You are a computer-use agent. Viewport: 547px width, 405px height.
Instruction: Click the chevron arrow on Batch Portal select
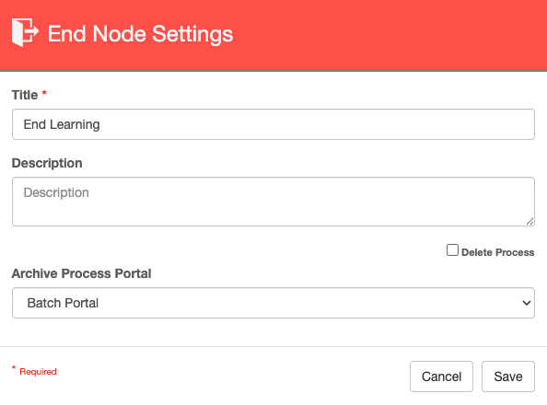pos(527,303)
